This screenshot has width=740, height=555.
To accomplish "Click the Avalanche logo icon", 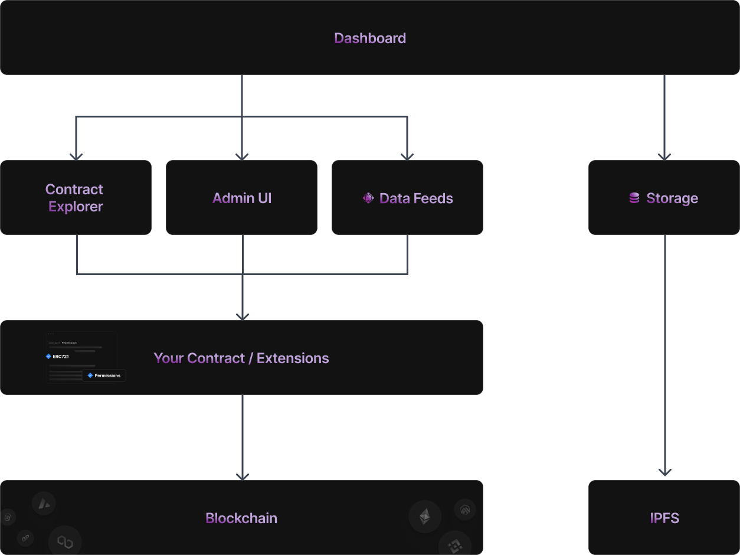I will click(44, 504).
